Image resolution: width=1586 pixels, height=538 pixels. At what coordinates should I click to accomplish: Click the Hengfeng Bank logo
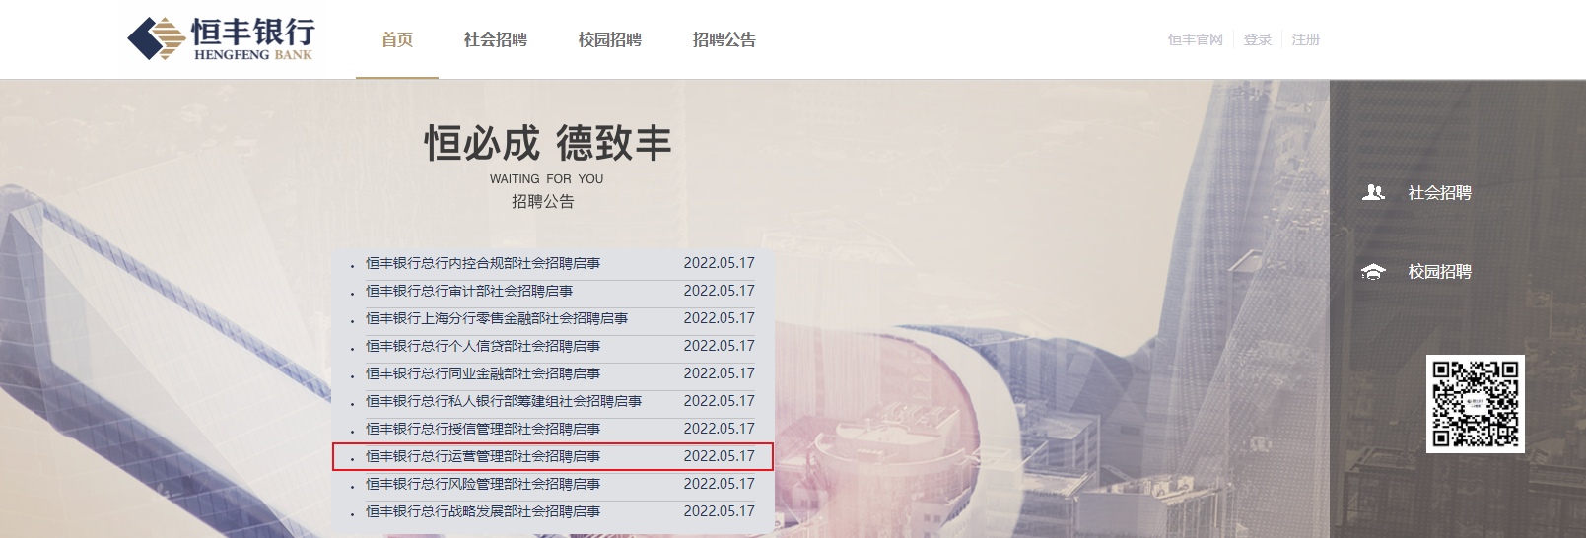pos(222,39)
